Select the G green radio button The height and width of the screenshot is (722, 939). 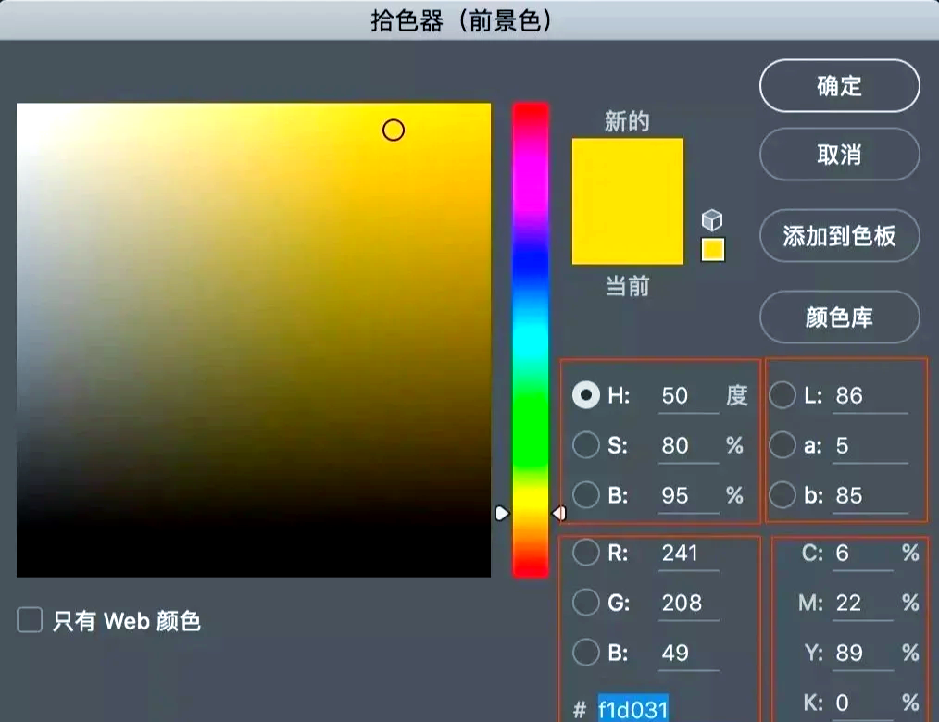[585, 603]
